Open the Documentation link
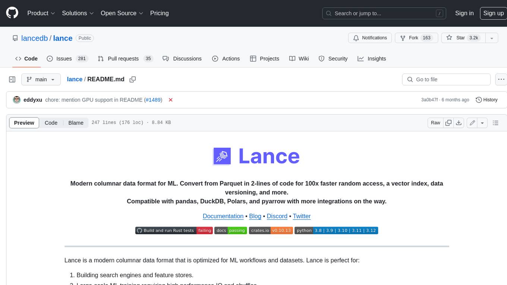The image size is (507, 285). click(223, 216)
